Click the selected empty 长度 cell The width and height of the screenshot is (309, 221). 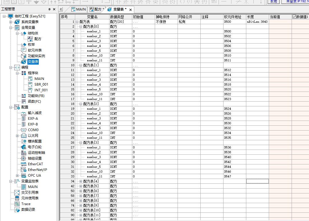pos(257,181)
